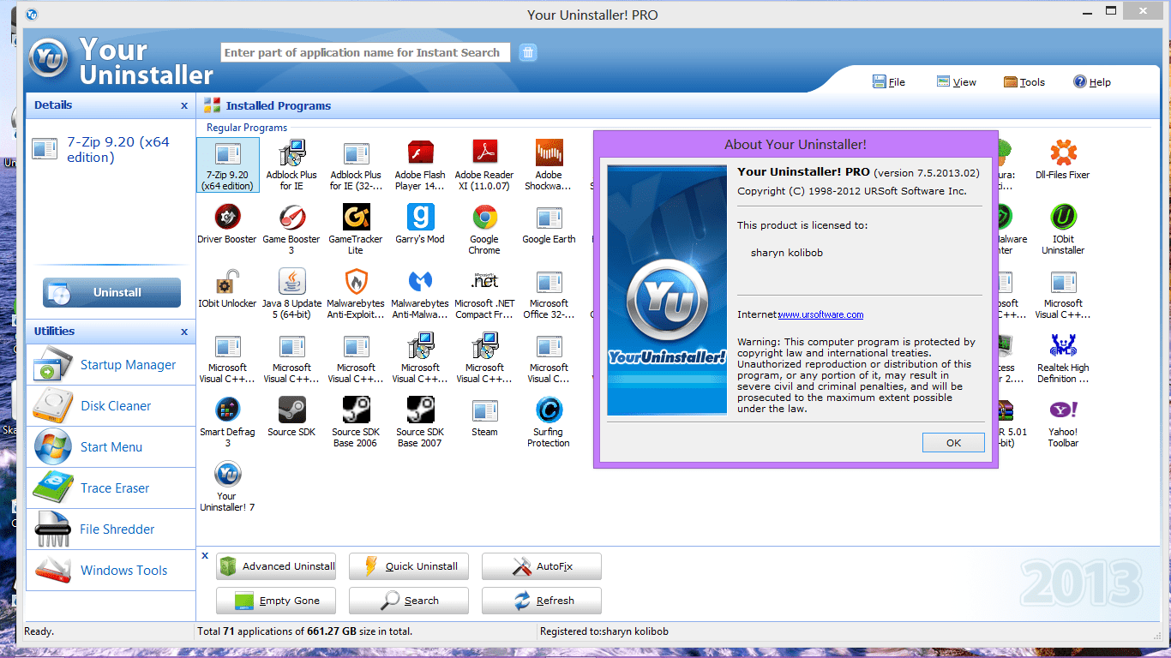Focus the Instant Search input field
The width and height of the screenshot is (1171, 658).
366,52
